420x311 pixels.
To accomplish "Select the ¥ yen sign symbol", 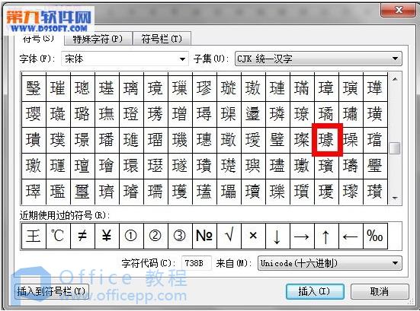I will (x=107, y=236).
